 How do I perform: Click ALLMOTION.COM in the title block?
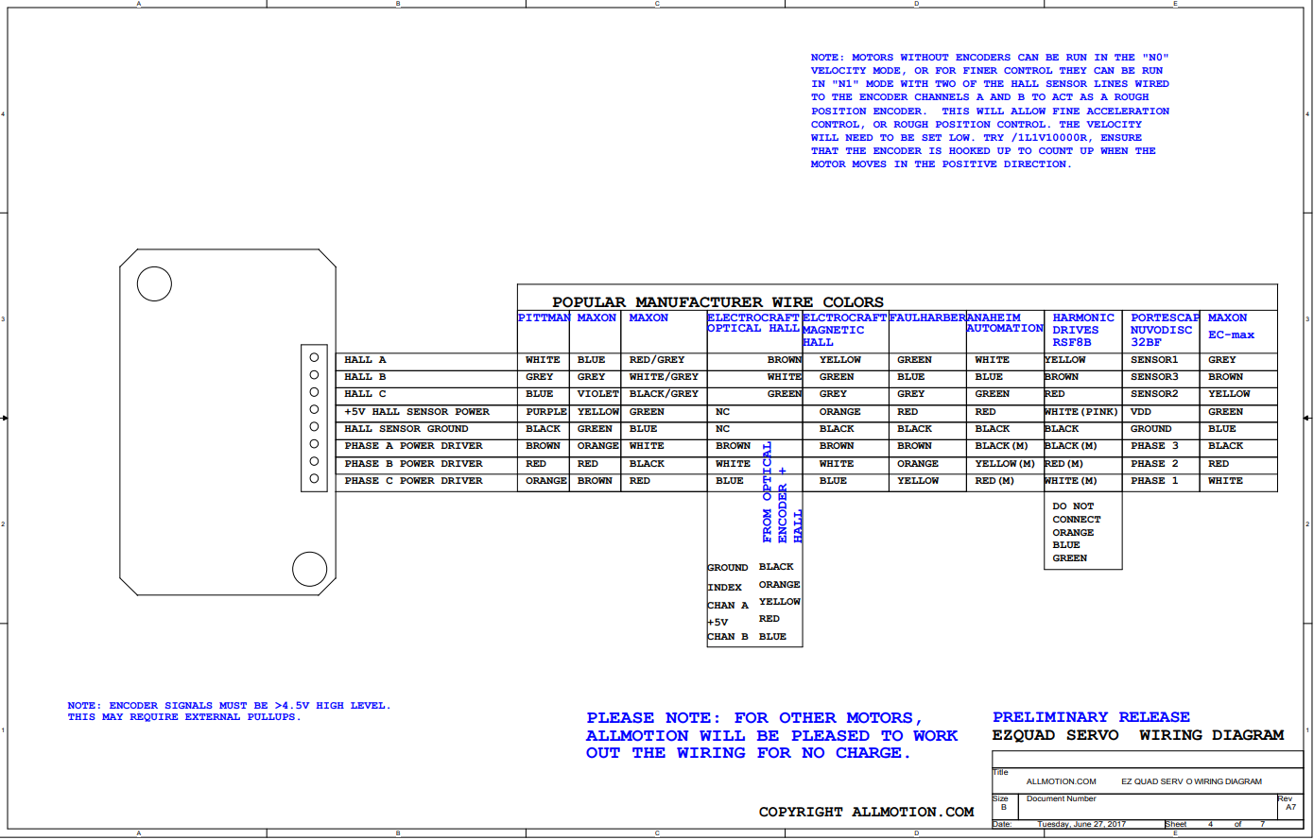pyautogui.click(x=1062, y=781)
